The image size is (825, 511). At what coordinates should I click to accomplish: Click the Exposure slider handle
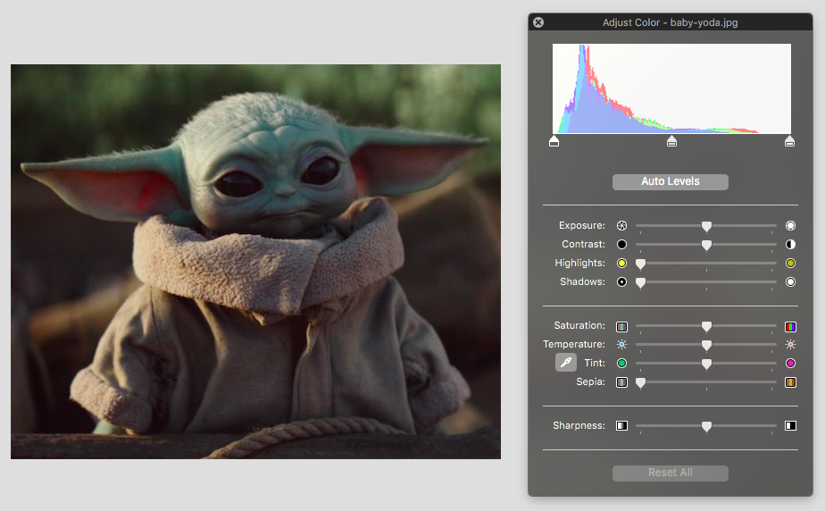[706, 226]
